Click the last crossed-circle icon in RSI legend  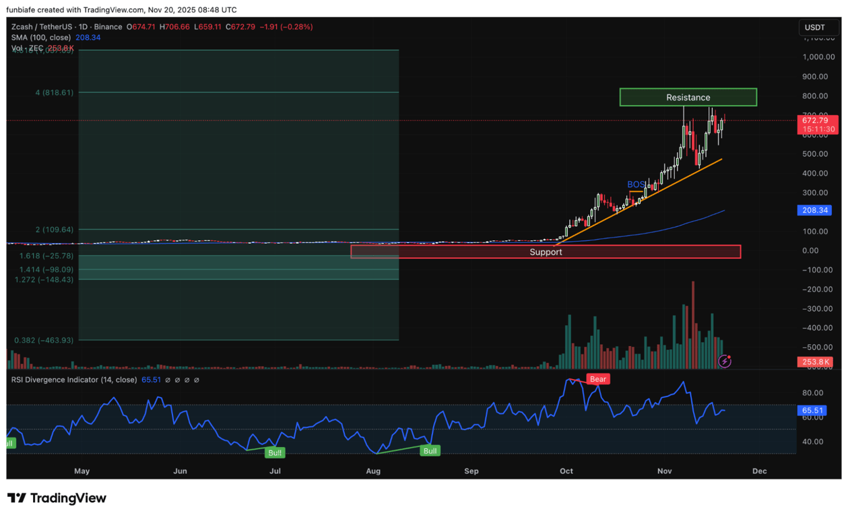click(196, 380)
